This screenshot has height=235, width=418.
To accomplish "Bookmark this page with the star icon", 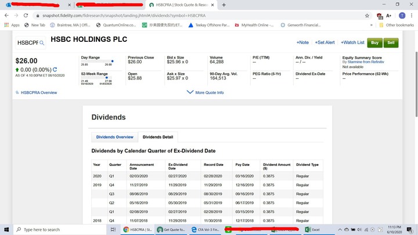I will click(x=367, y=16).
